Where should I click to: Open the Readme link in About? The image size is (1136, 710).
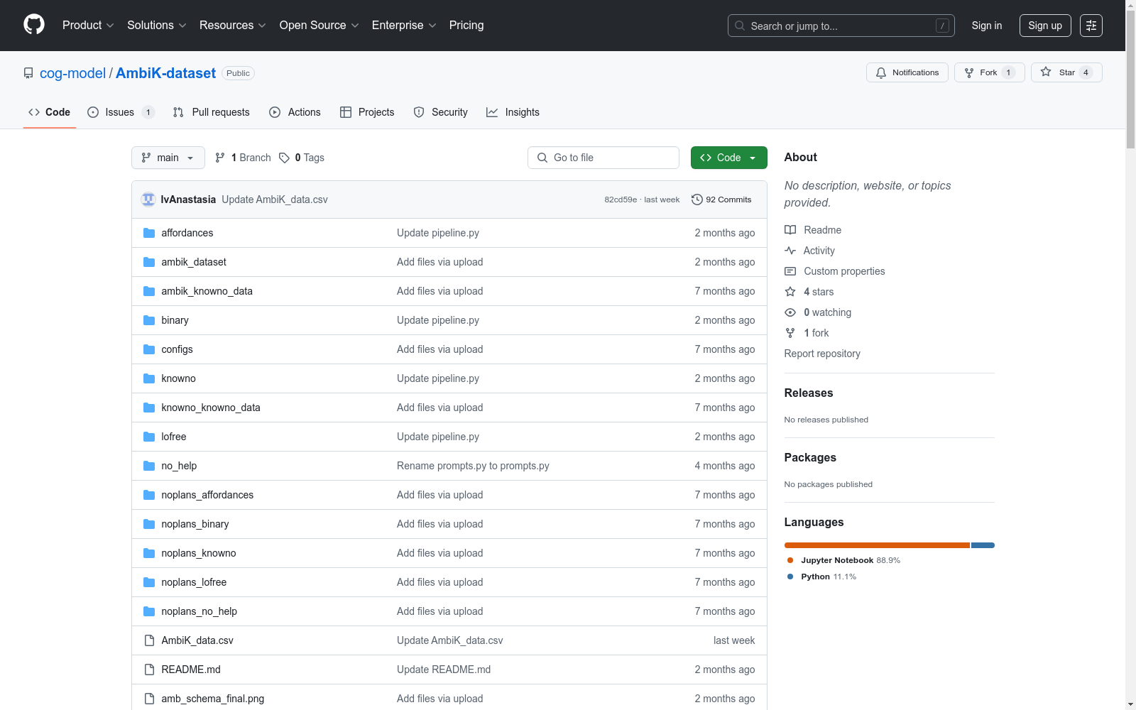821,230
